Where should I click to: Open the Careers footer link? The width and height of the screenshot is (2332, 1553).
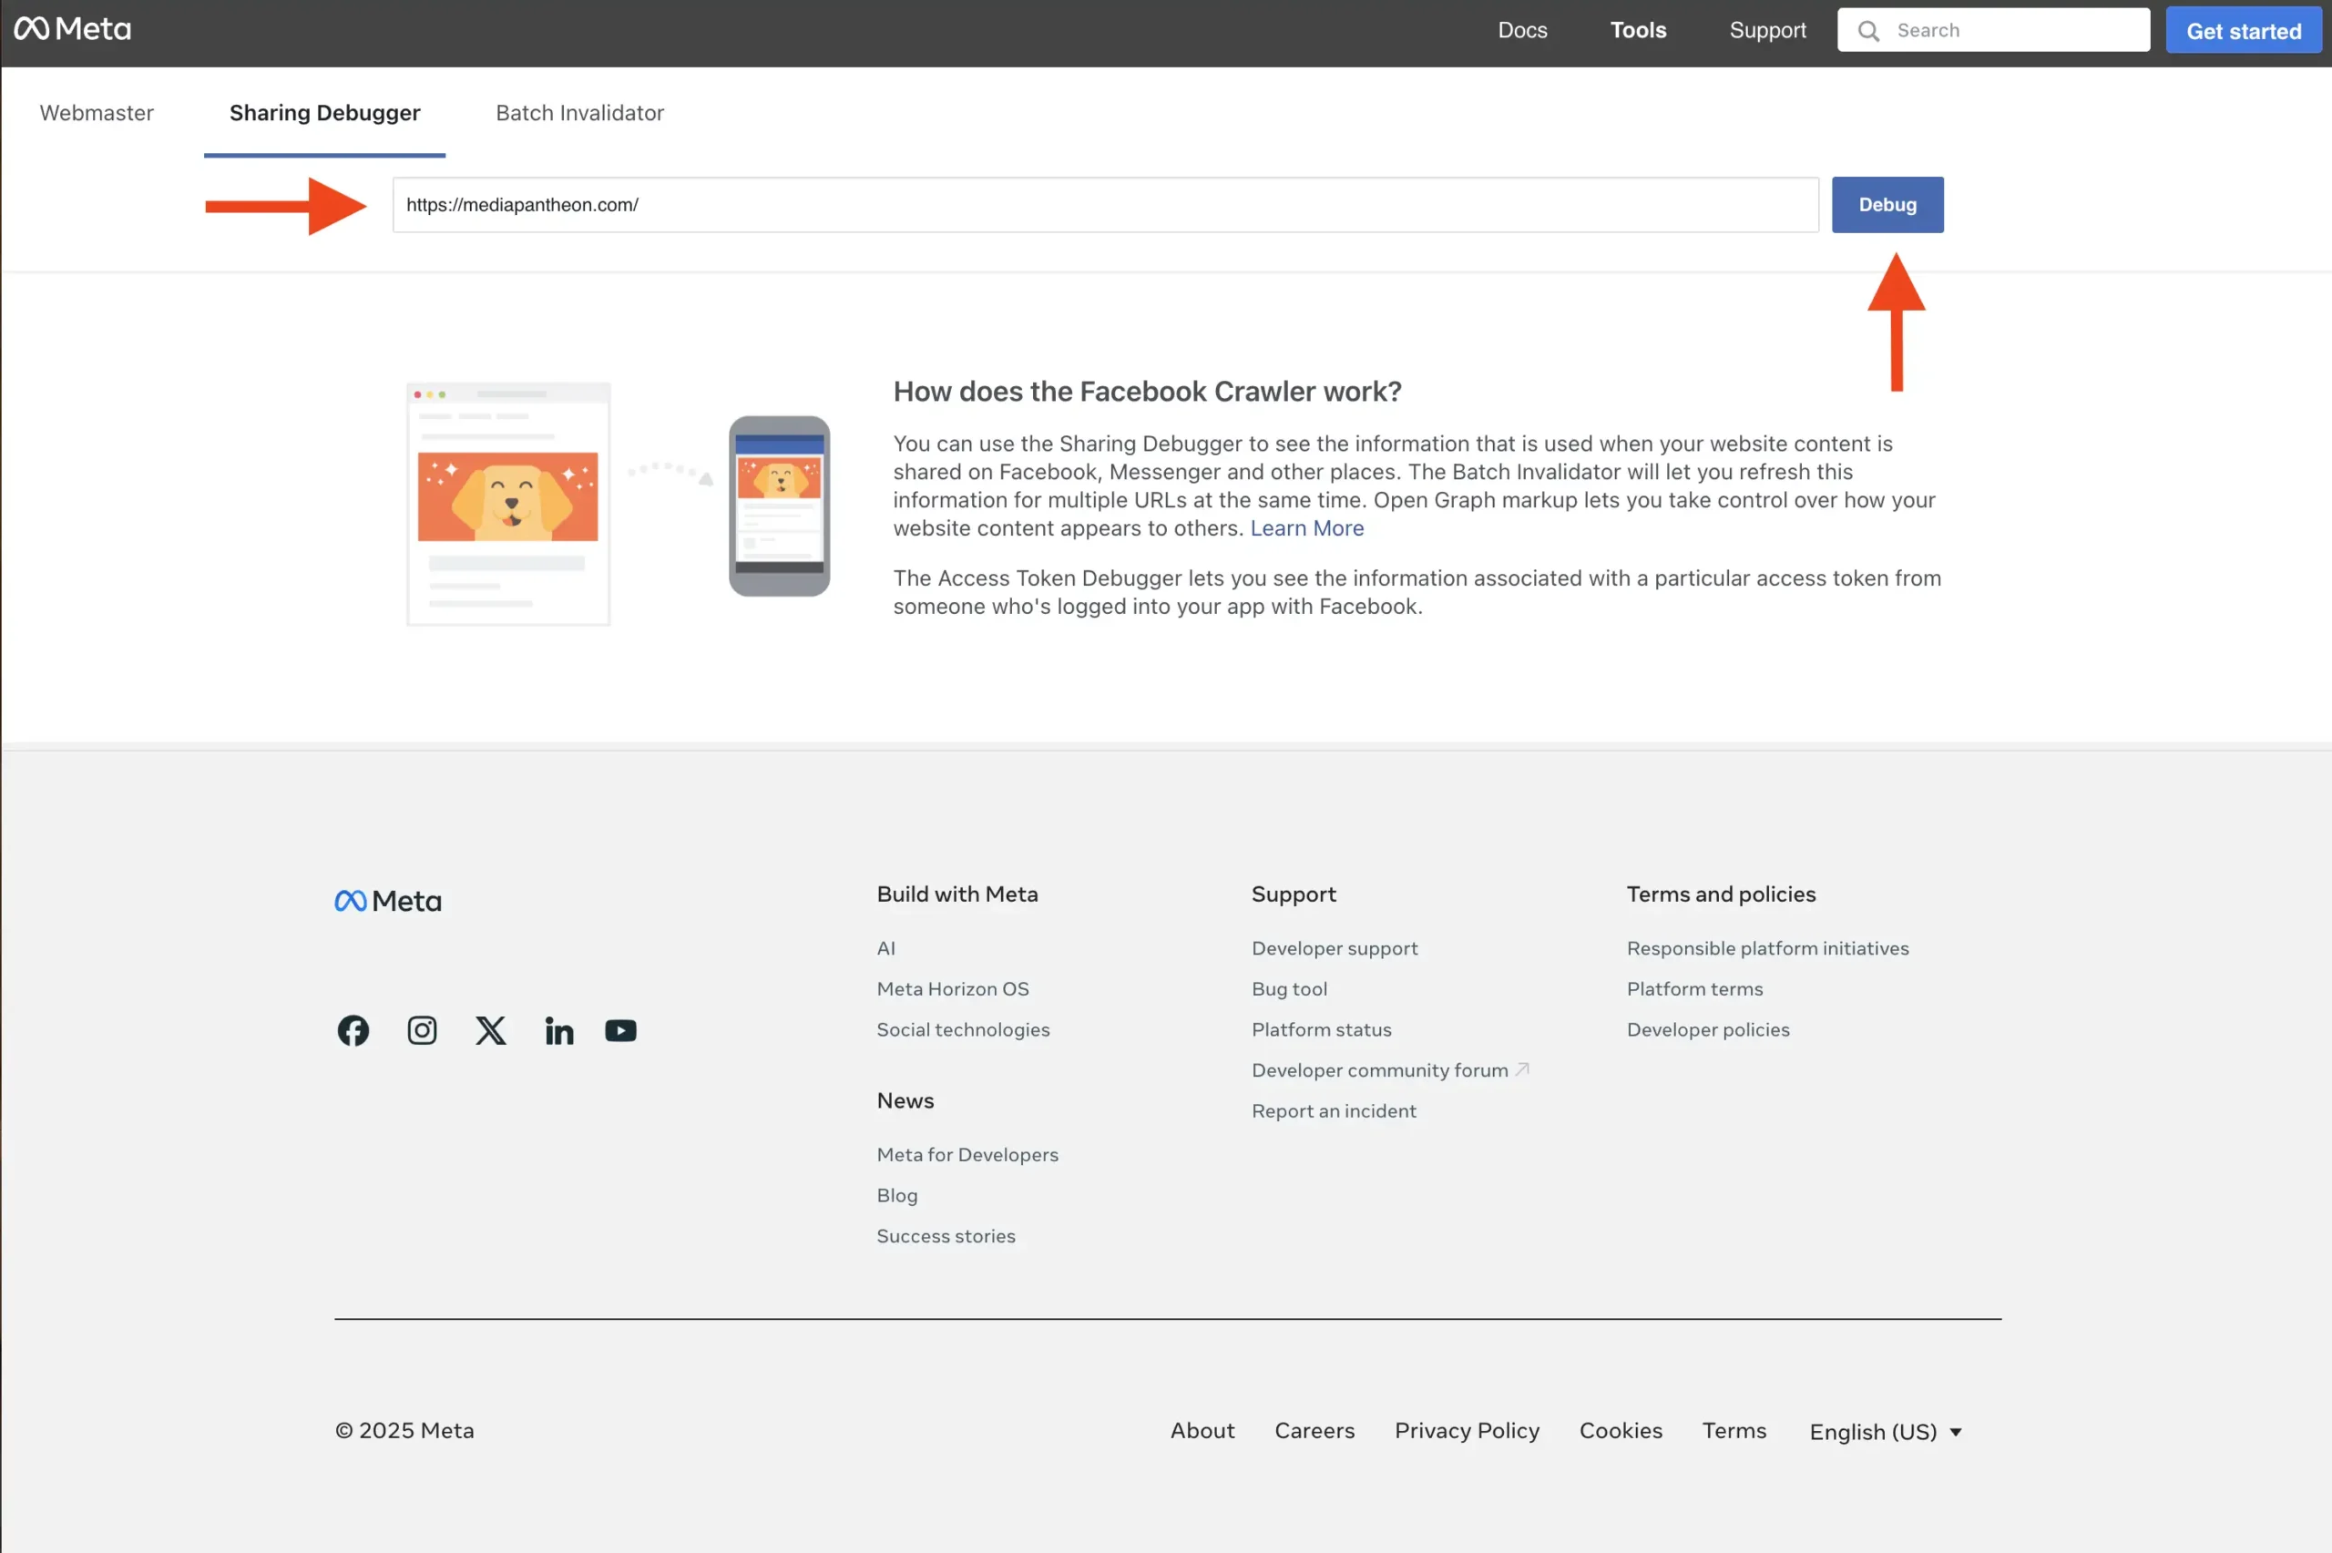1314,1430
